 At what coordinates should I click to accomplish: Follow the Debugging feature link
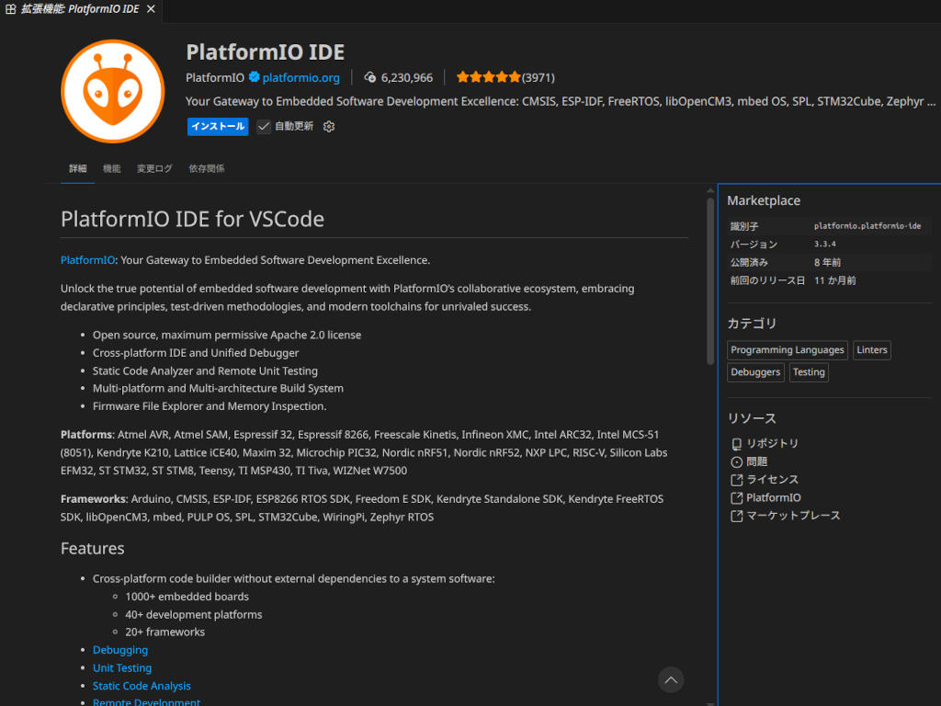pos(120,650)
